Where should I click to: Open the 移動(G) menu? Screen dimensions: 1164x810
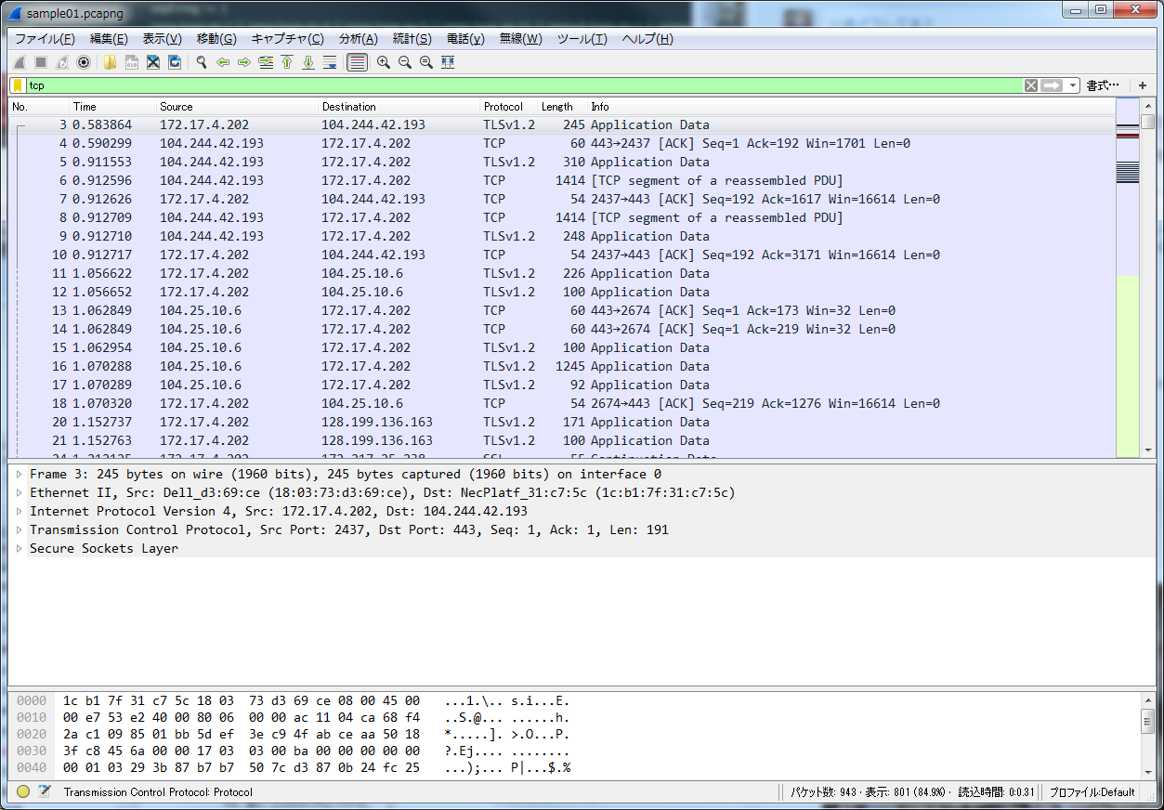[216, 39]
